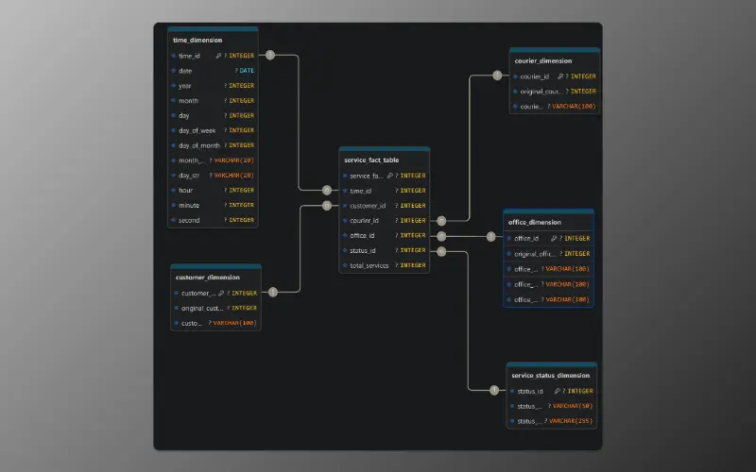The image size is (756, 472).
Task: Click the original_offic... column in office_dimension
Action: coord(548,253)
